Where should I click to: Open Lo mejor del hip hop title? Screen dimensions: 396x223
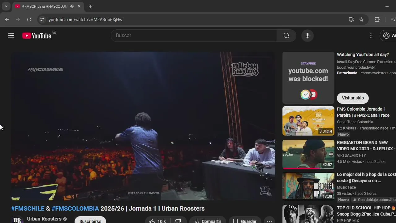click(366, 177)
